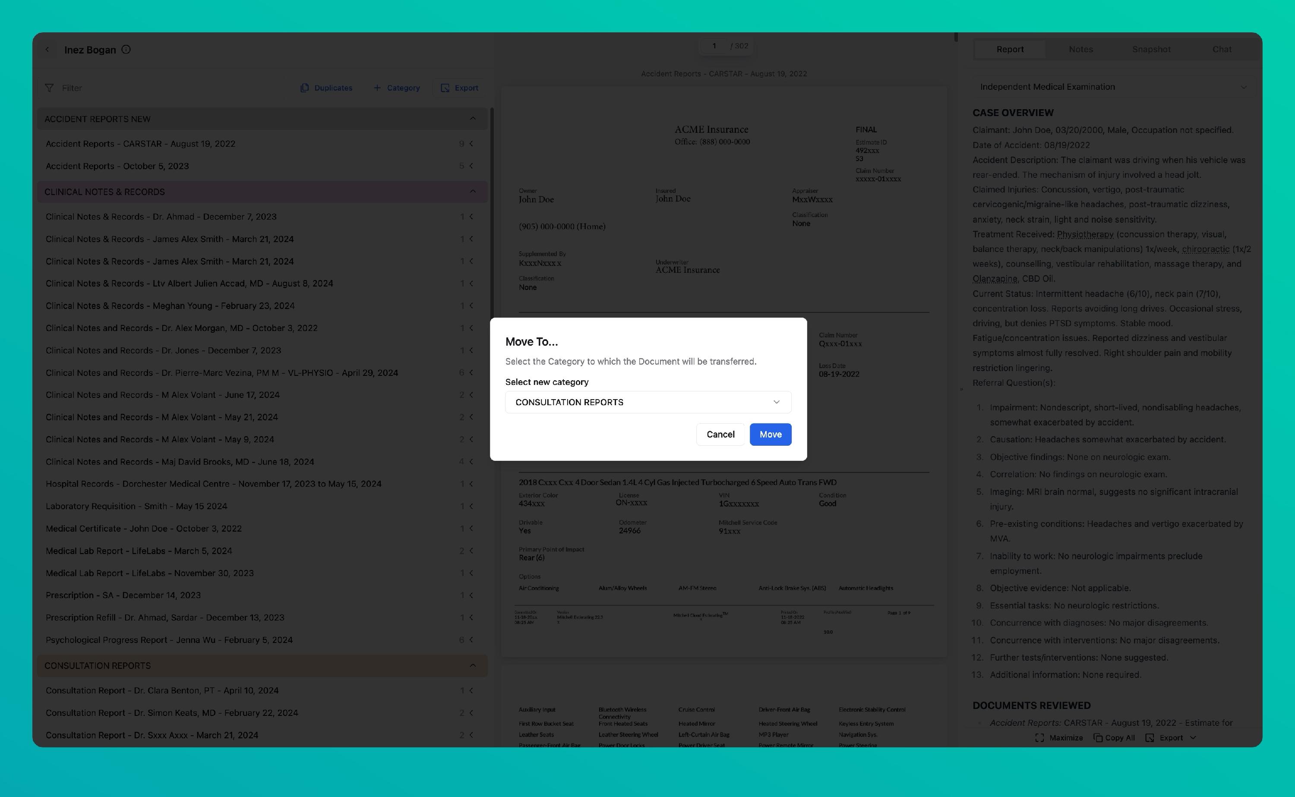Click the page number field
This screenshot has height=797, width=1295.
click(714, 46)
